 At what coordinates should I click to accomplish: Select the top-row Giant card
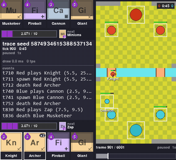[82, 13]
